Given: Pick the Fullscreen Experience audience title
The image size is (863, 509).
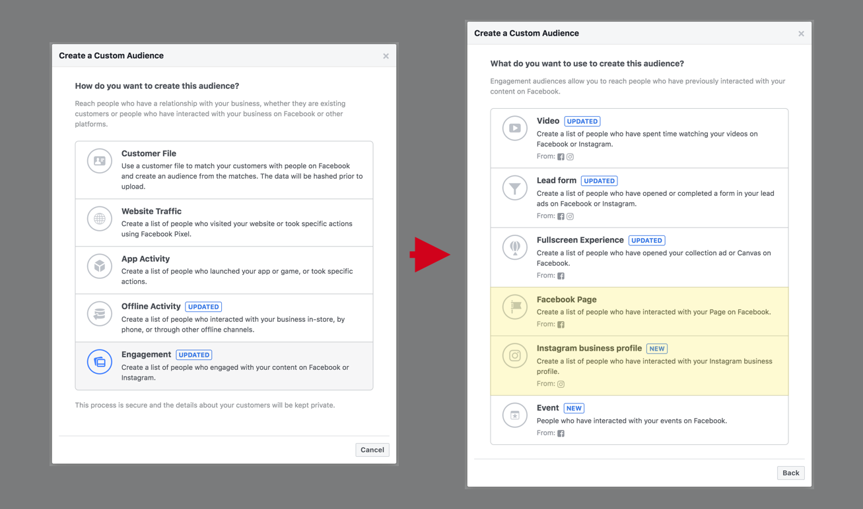Looking at the screenshot, I should pos(580,240).
